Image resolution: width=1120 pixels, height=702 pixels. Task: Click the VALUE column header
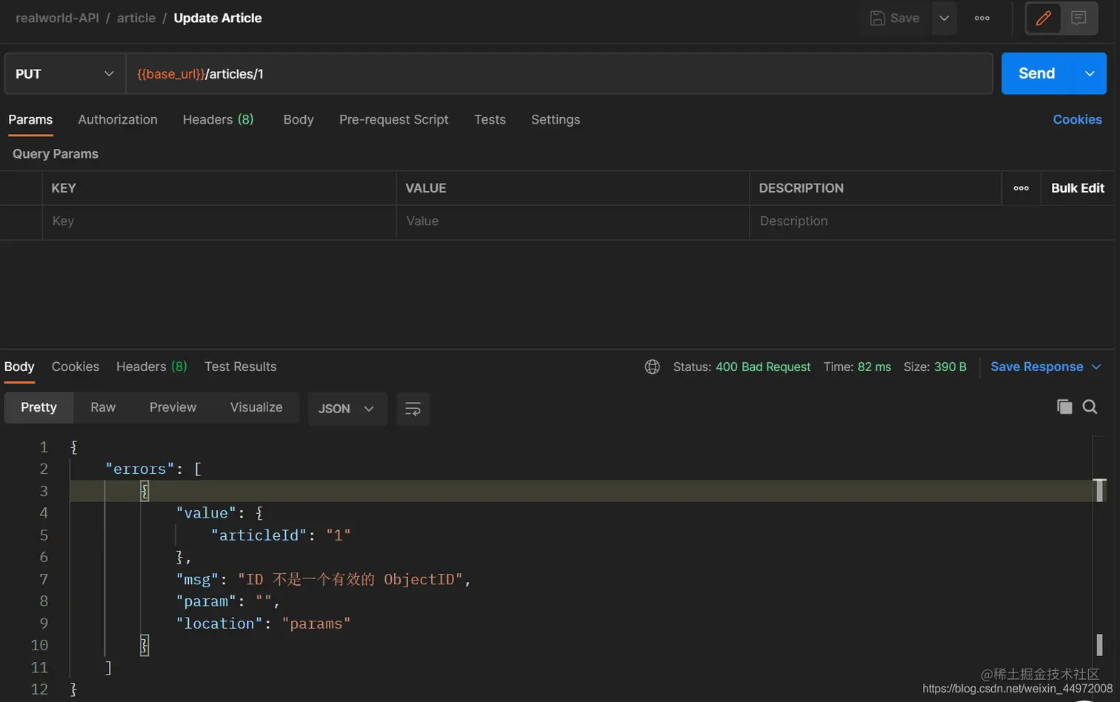[x=426, y=188]
